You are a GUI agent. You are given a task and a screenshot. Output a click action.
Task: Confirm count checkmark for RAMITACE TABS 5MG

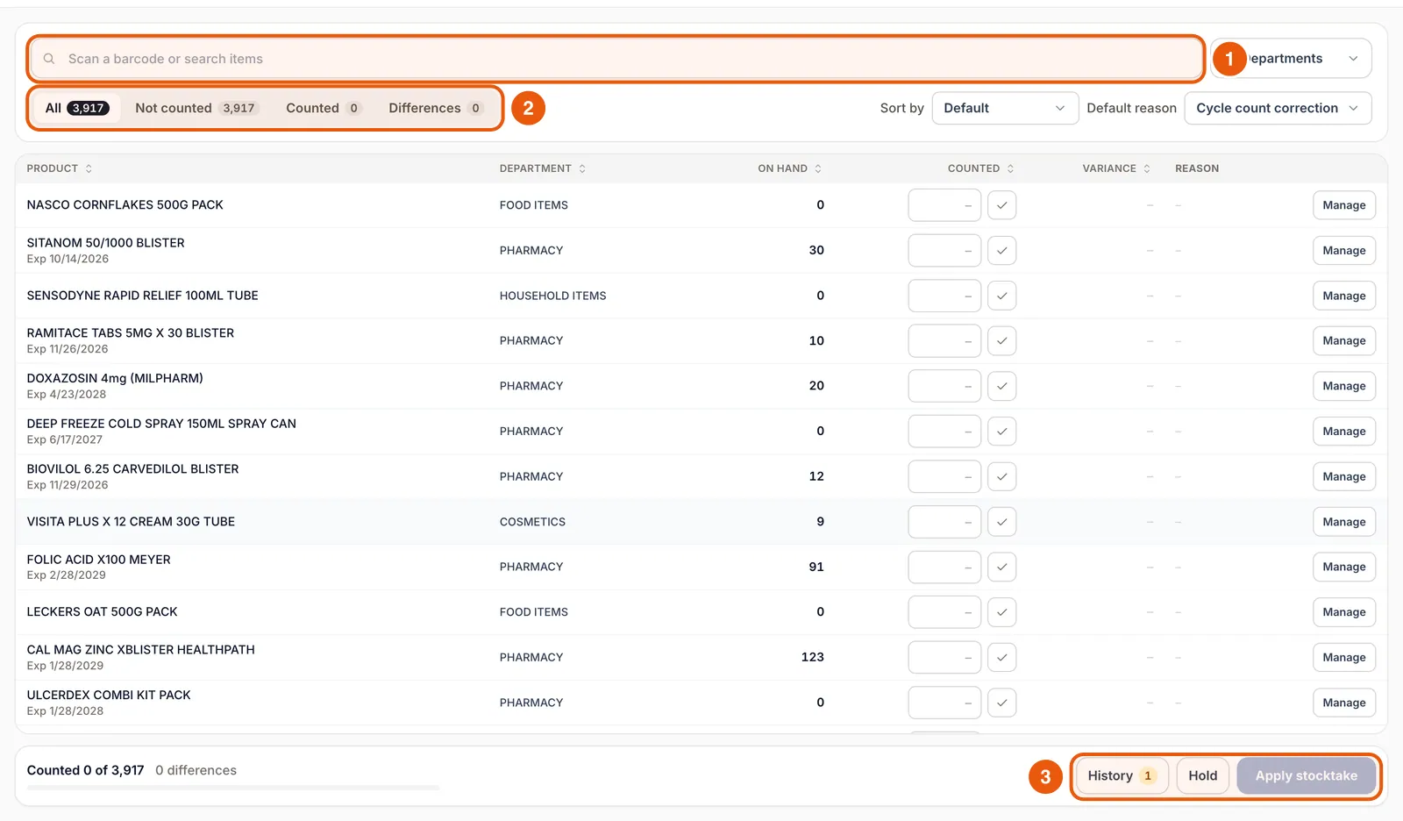[x=1001, y=341]
